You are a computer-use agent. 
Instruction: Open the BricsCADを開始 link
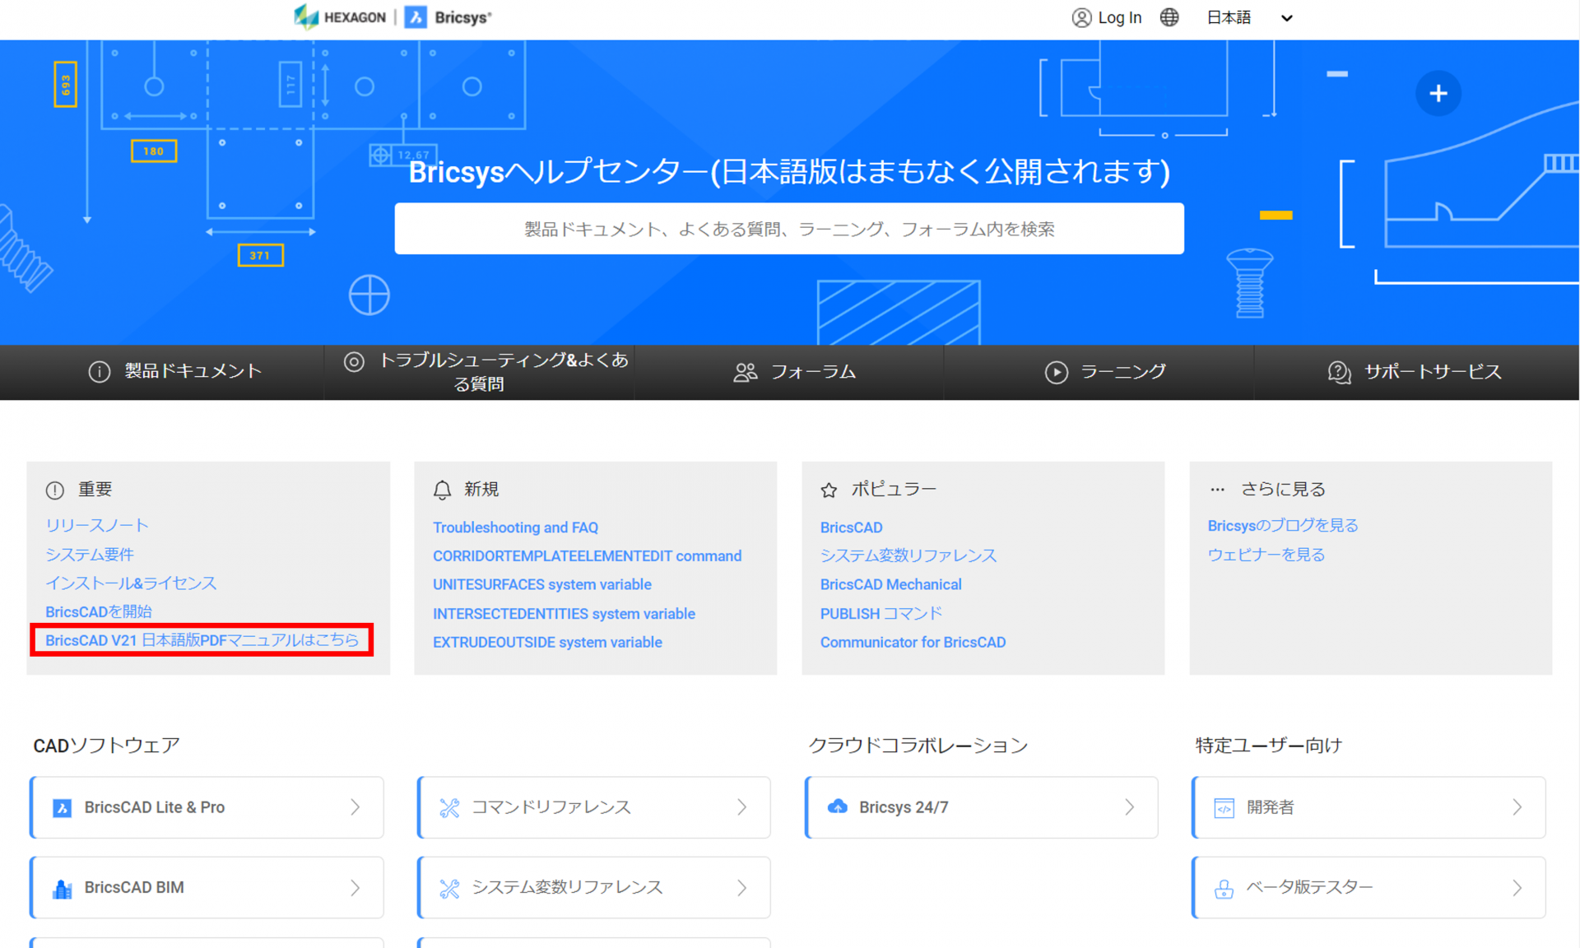pyautogui.click(x=99, y=611)
